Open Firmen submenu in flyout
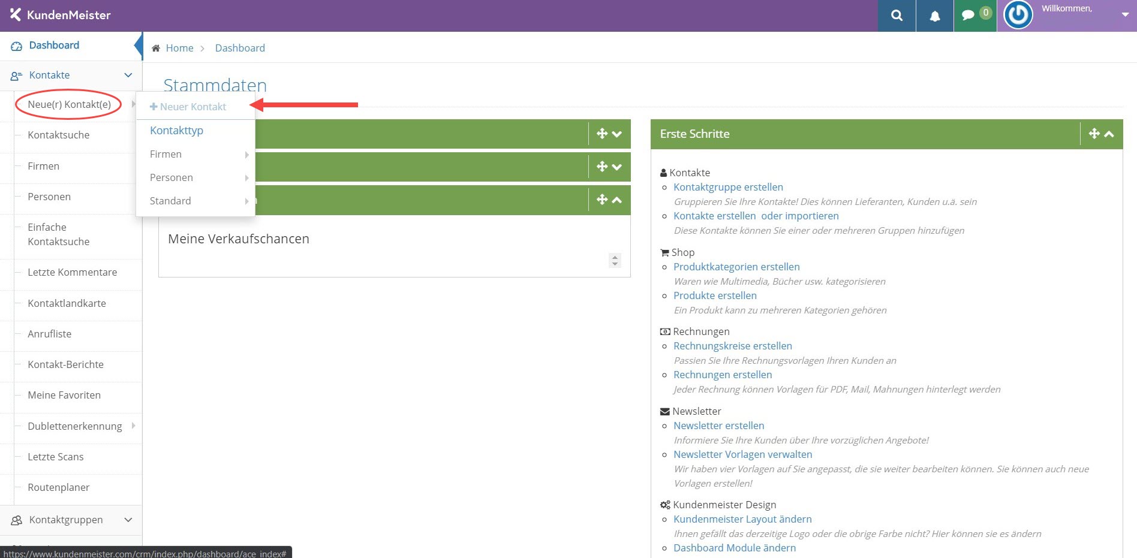This screenshot has height=558, width=1137. [x=195, y=154]
